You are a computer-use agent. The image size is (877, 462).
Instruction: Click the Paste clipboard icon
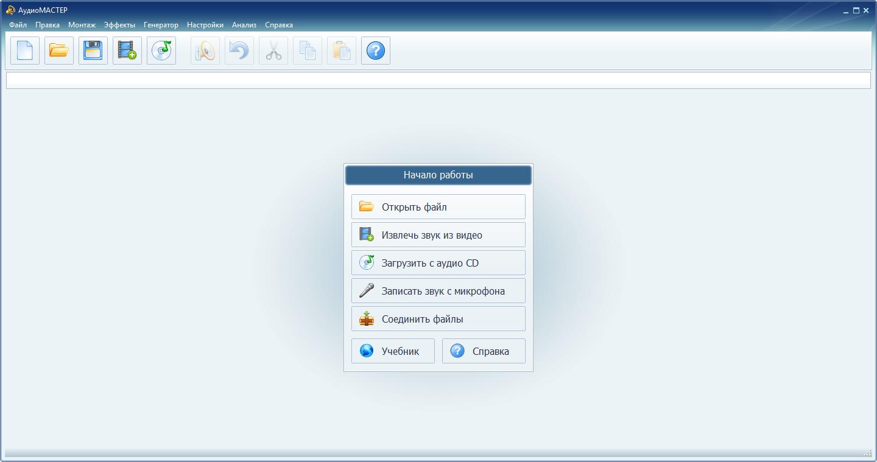pos(342,51)
